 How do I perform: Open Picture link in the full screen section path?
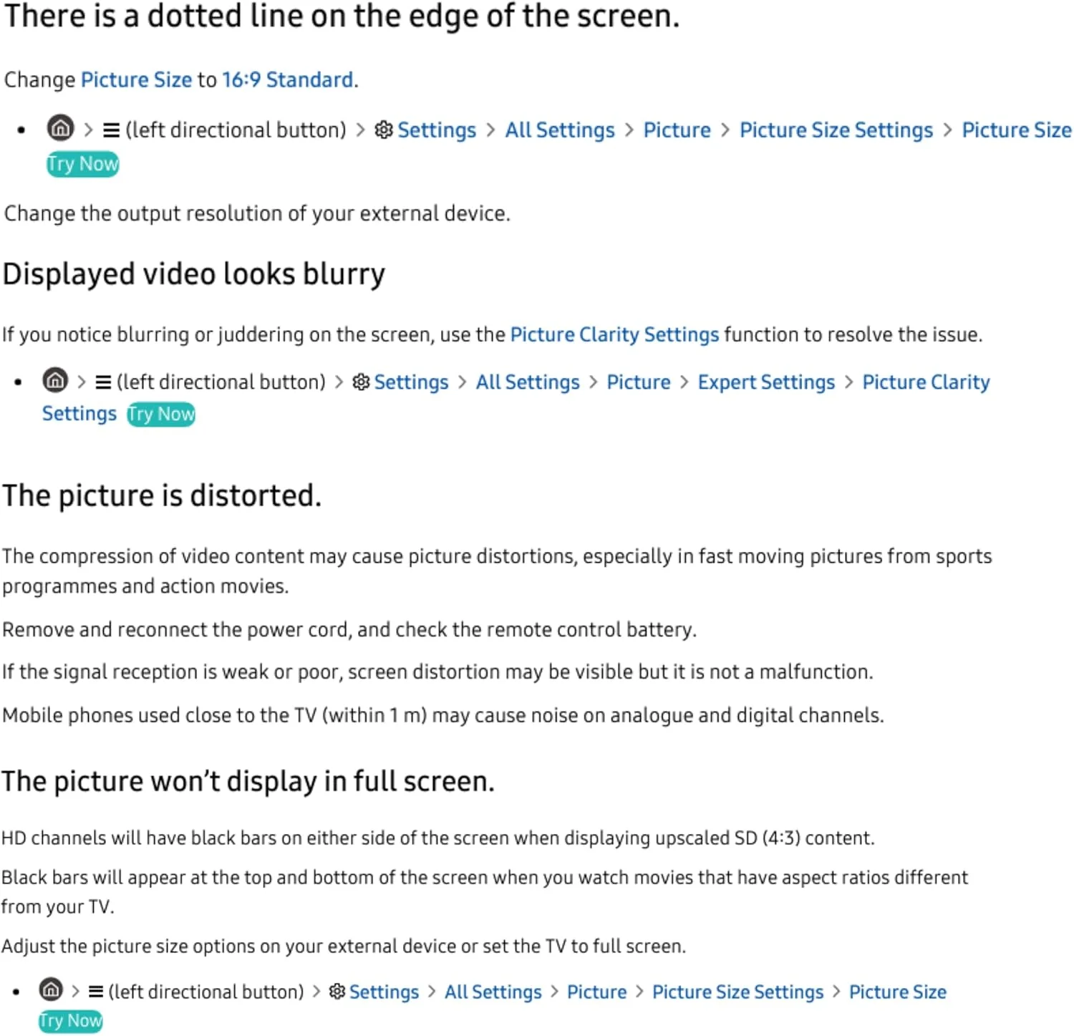(596, 992)
